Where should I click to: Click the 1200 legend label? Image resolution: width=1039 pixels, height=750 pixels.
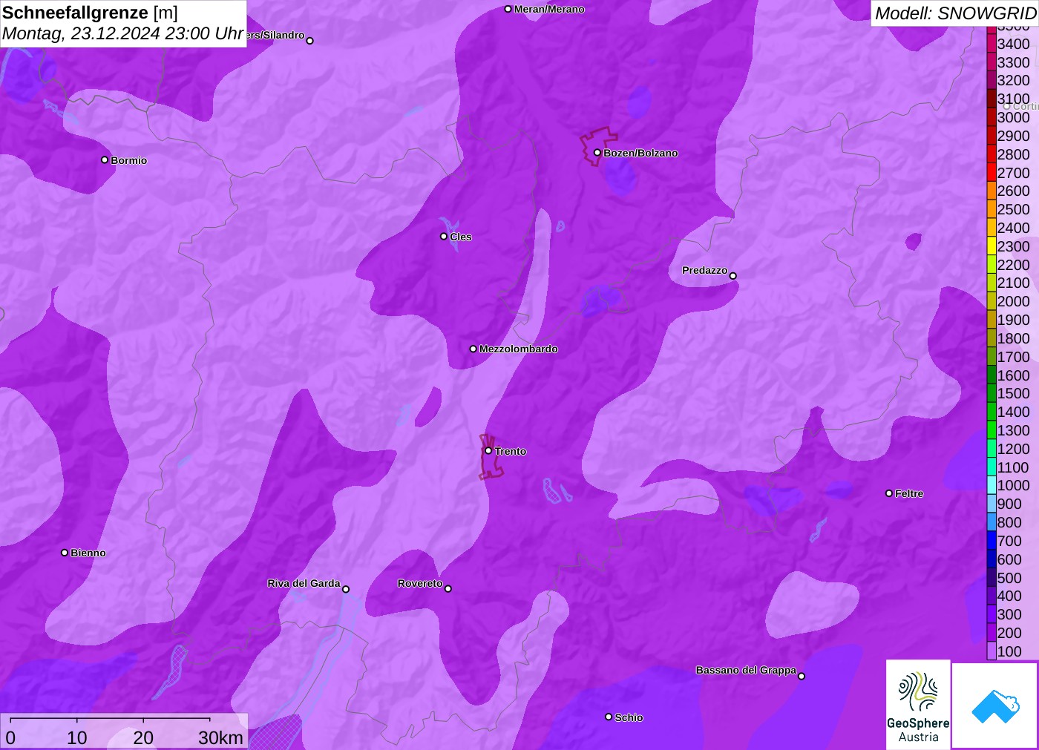(1013, 449)
